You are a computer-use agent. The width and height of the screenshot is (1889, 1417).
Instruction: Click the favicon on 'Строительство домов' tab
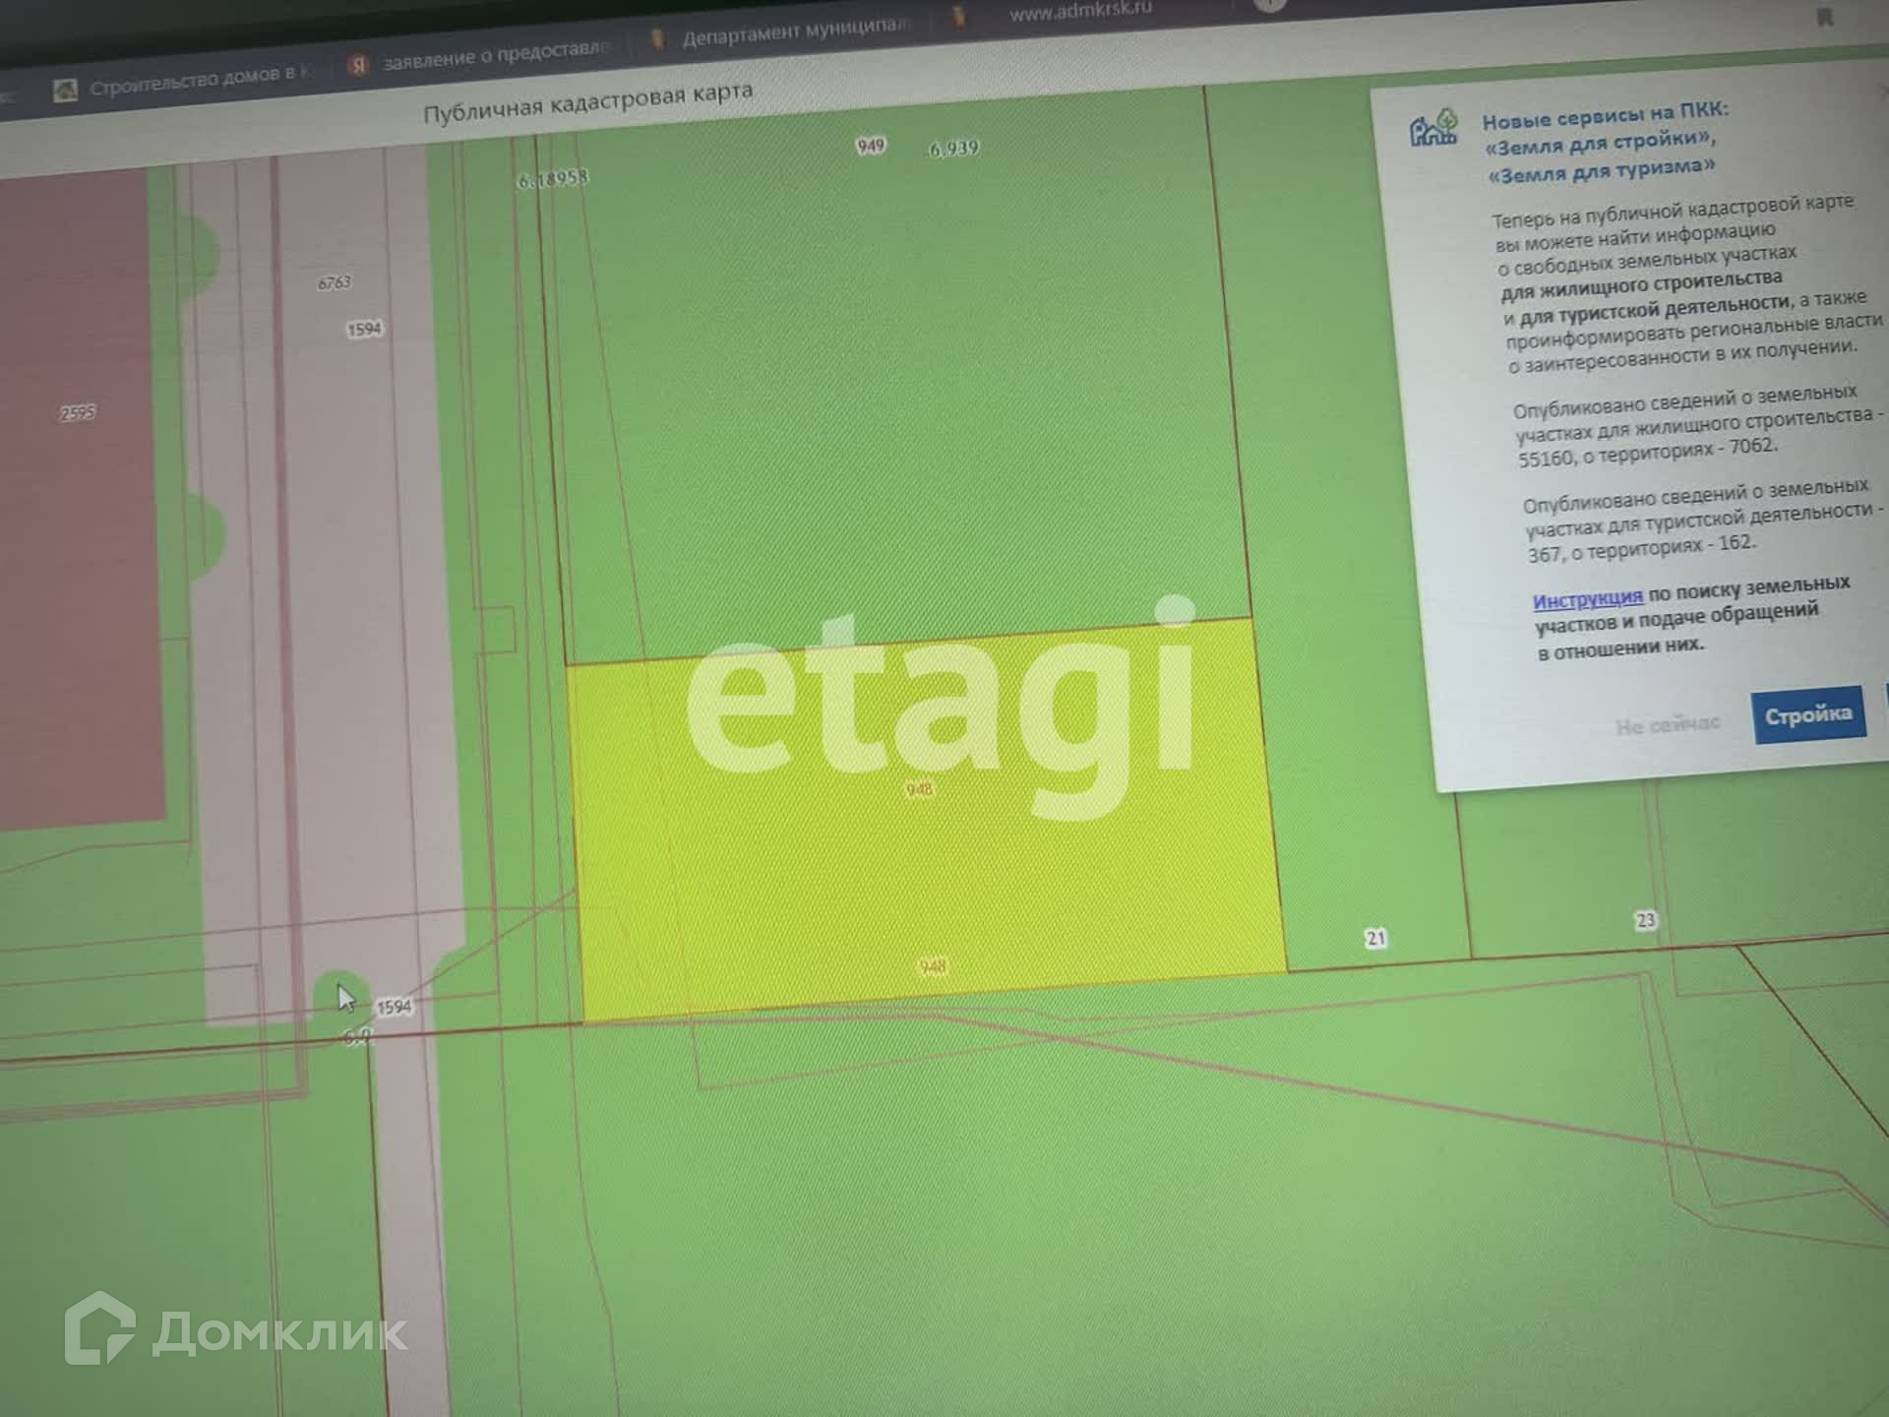(x=65, y=92)
